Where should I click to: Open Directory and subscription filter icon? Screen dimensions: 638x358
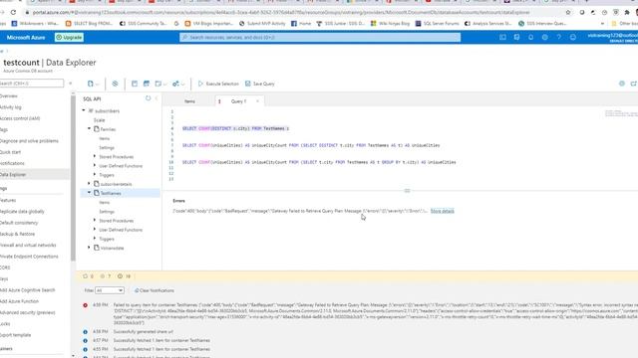point(516,38)
